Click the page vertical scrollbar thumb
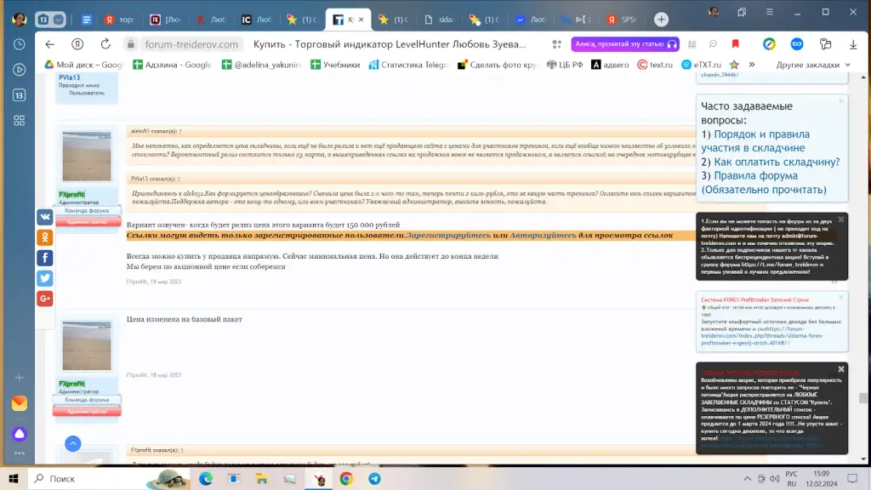Image resolution: width=871 pixels, height=490 pixels. coord(862,398)
